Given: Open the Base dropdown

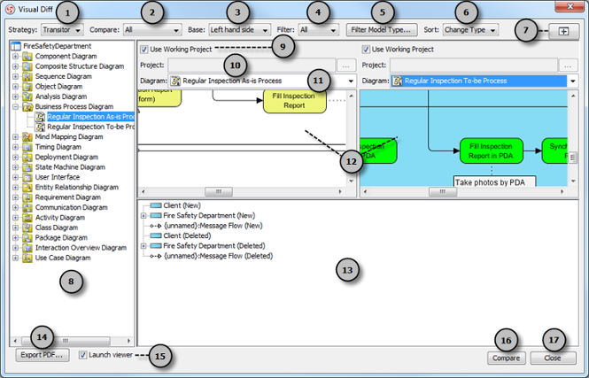Looking at the screenshot, I should [239, 30].
